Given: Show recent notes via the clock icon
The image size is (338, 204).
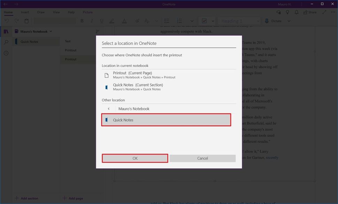Looking at the screenshot, I should click(6, 53).
